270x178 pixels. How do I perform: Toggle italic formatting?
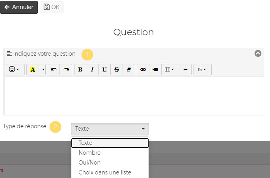92,69
